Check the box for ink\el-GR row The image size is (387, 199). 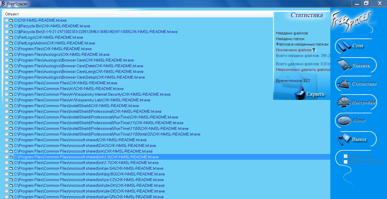tap(7, 197)
